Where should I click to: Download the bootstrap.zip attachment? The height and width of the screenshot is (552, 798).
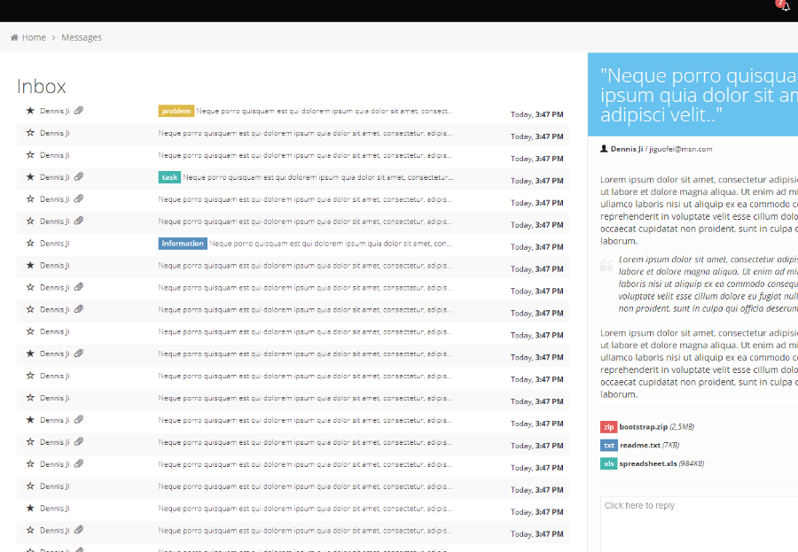pos(643,427)
